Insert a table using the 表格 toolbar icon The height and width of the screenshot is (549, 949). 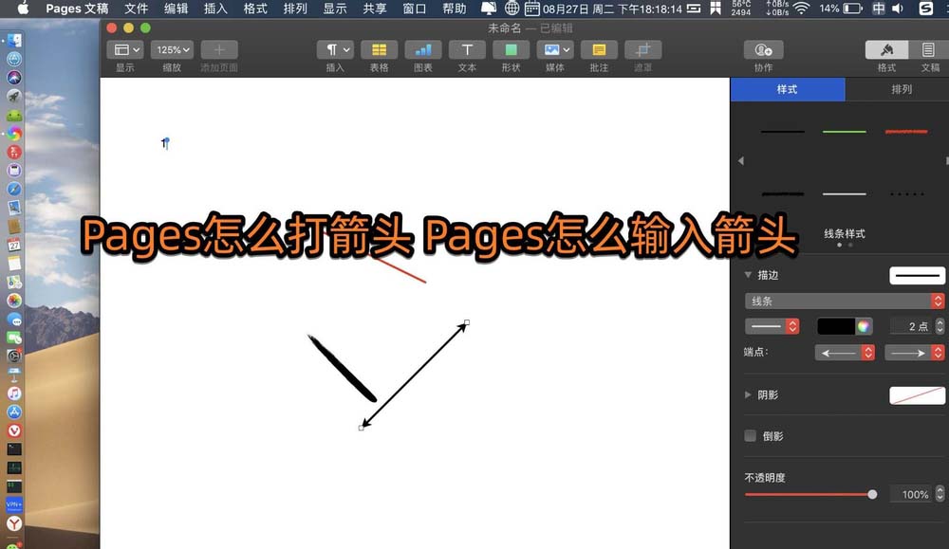[x=379, y=49]
